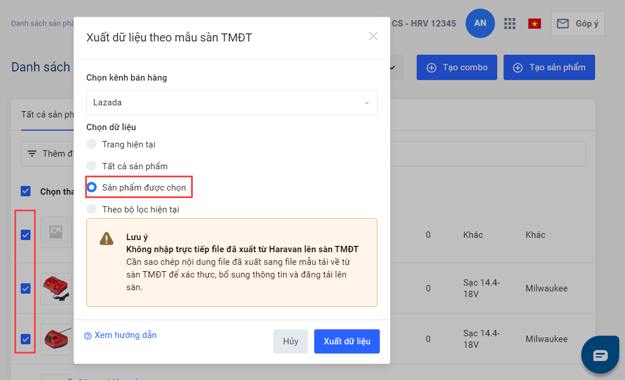Uncheck the first Milwaukee charger row checkbox
The height and width of the screenshot is (380, 625).
pos(25,288)
